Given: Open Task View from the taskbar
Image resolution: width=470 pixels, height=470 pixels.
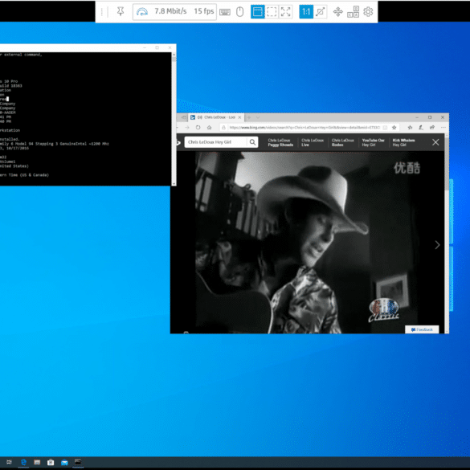Looking at the screenshot, I should 9,462.
